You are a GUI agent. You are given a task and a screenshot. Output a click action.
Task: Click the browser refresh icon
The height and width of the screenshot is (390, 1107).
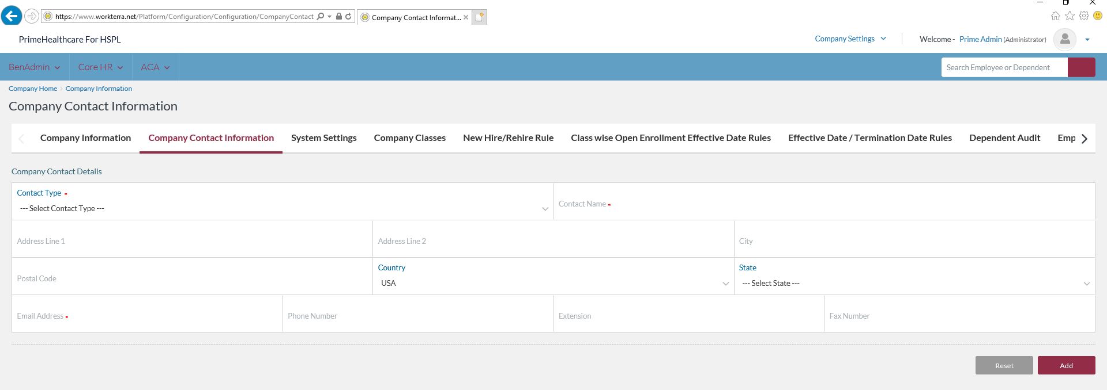[348, 17]
